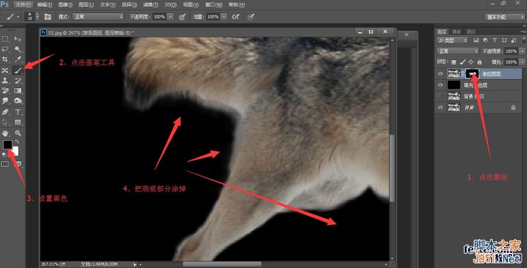Select the Rectangle shape tool

click(18, 122)
